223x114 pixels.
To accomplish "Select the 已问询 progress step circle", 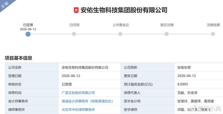I will pyautogui.click(x=74, y=34).
